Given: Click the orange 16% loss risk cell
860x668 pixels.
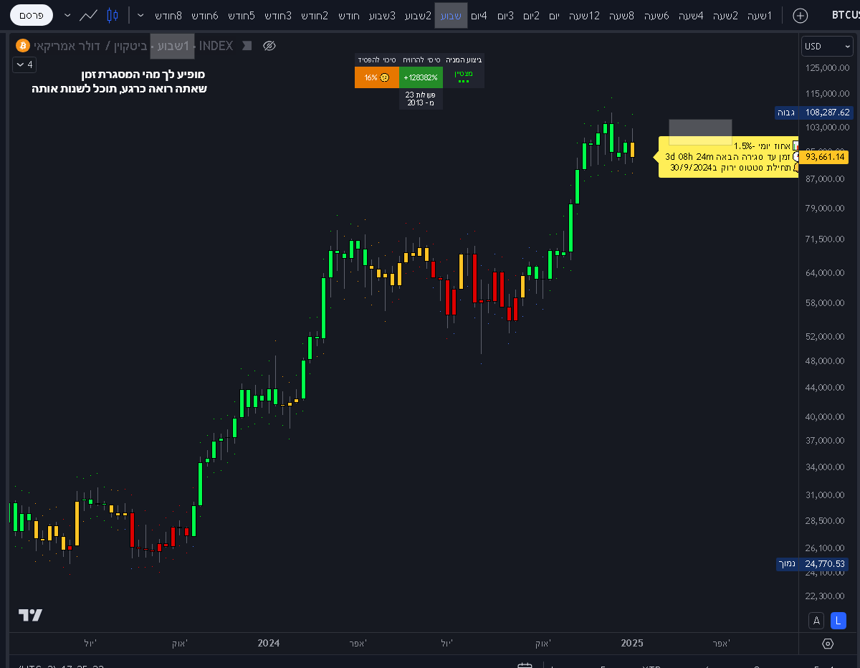Looking at the screenshot, I should [376, 77].
